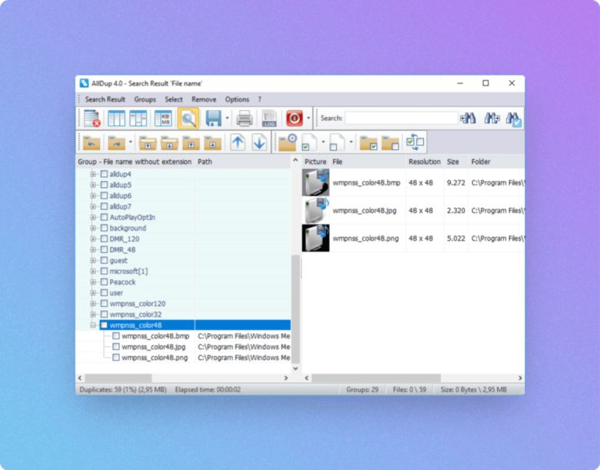Enable the checkbox next to background group

104,228
